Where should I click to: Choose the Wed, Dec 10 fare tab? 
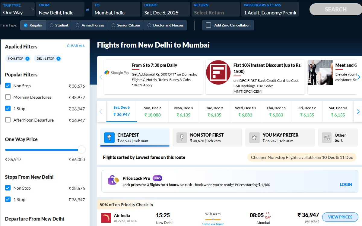(245, 111)
